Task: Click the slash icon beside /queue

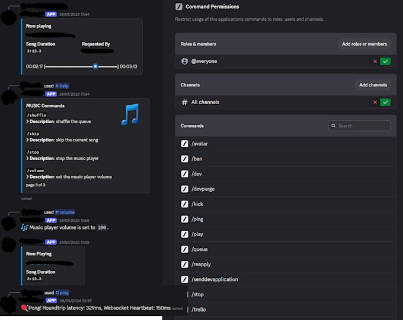Action: coord(184,249)
